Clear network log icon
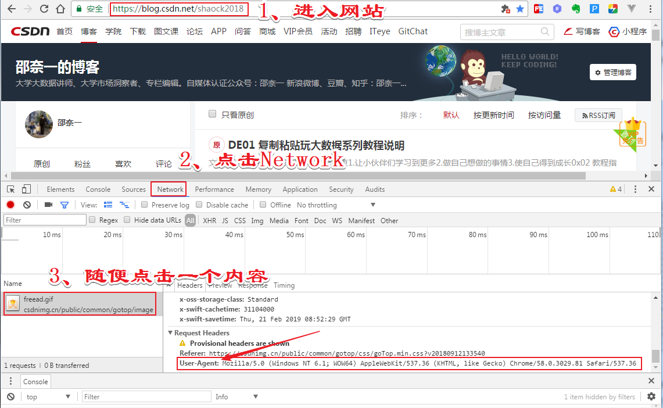 pyautogui.click(x=27, y=205)
